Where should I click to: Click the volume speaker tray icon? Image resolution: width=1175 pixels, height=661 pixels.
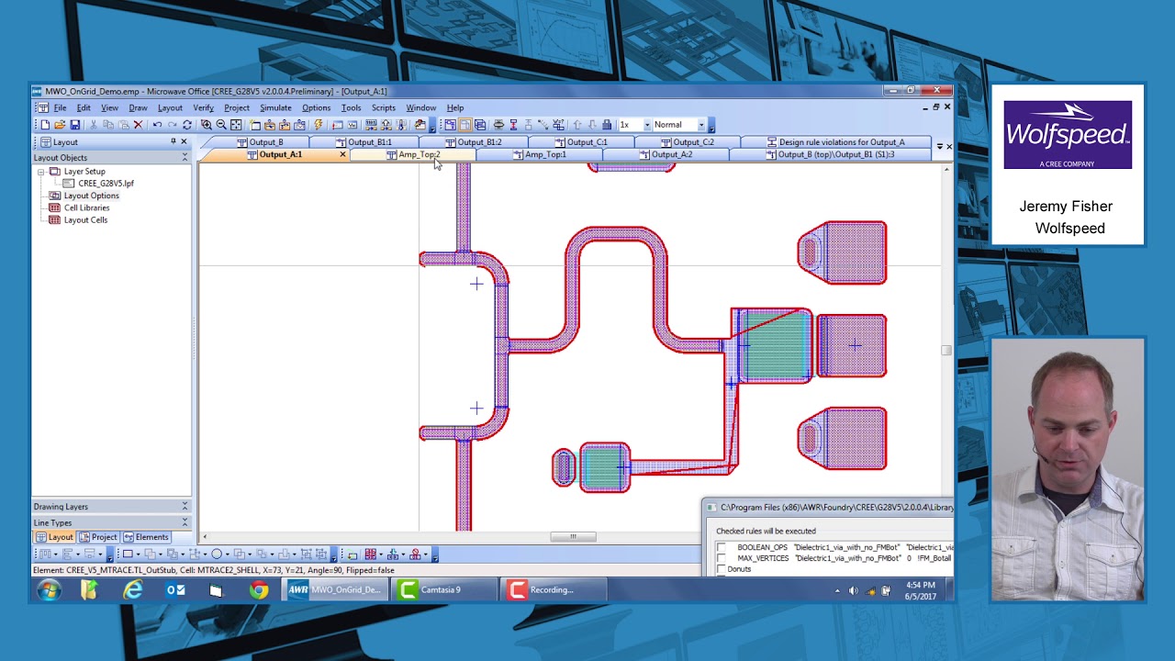[x=853, y=590]
